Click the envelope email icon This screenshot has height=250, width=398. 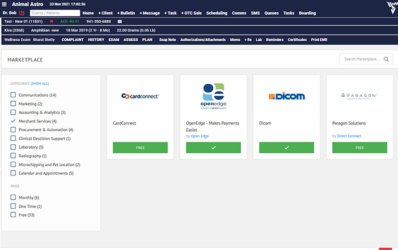[x=120, y=21]
